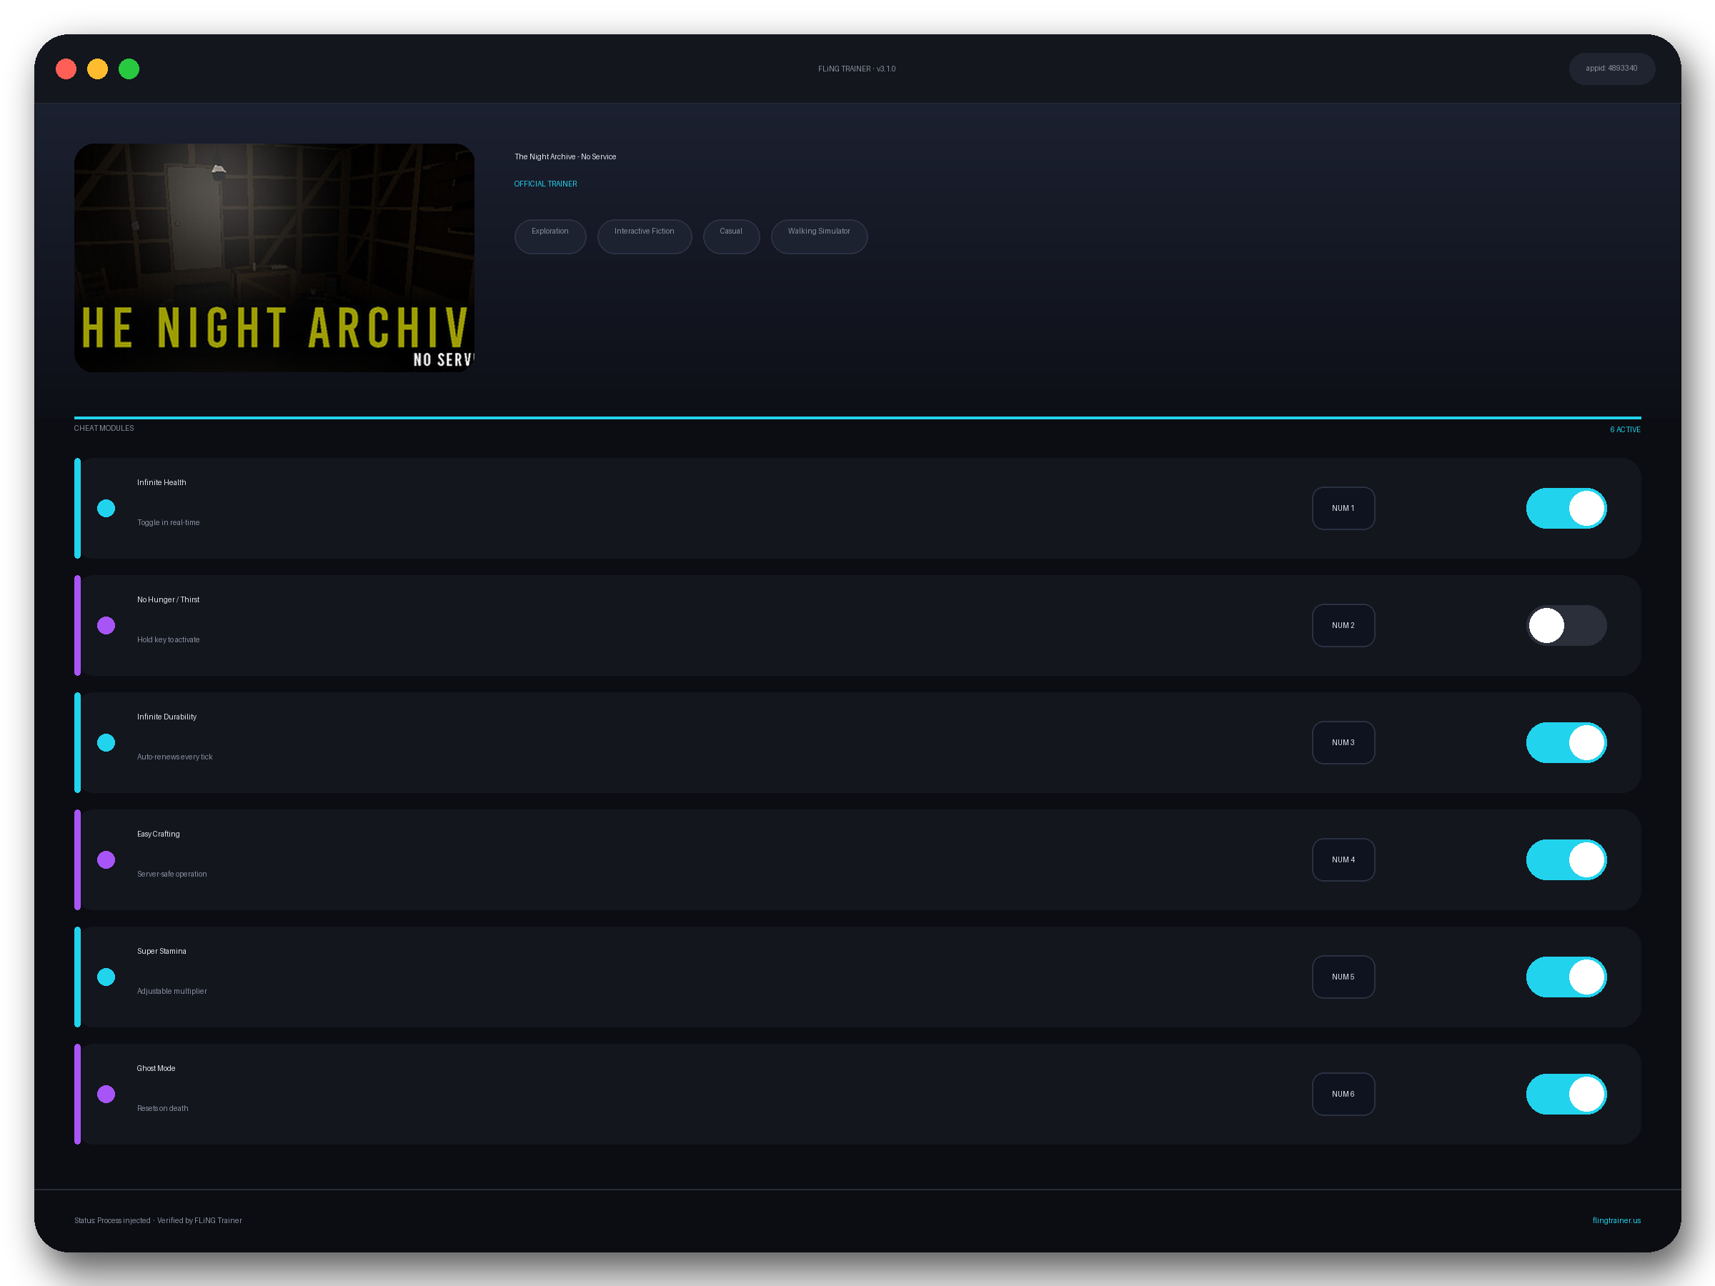The height and width of the screenshot is (1286, 1715).
Task: Click the appid 4893340 badge
Action: click(1611, 68)
